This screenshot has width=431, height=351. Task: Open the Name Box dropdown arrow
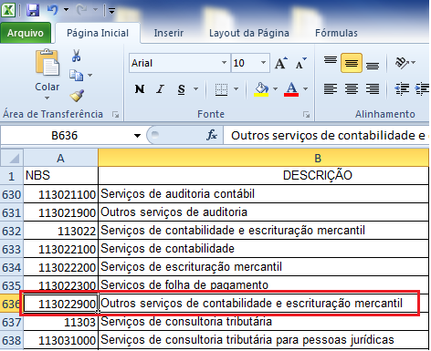(x=137, y=136)
